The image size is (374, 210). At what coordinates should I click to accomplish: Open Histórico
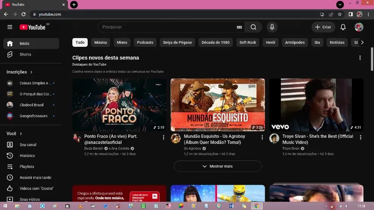(31, 156)
